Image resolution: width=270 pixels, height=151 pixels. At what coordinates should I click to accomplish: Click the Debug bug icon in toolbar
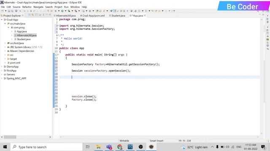56,11
